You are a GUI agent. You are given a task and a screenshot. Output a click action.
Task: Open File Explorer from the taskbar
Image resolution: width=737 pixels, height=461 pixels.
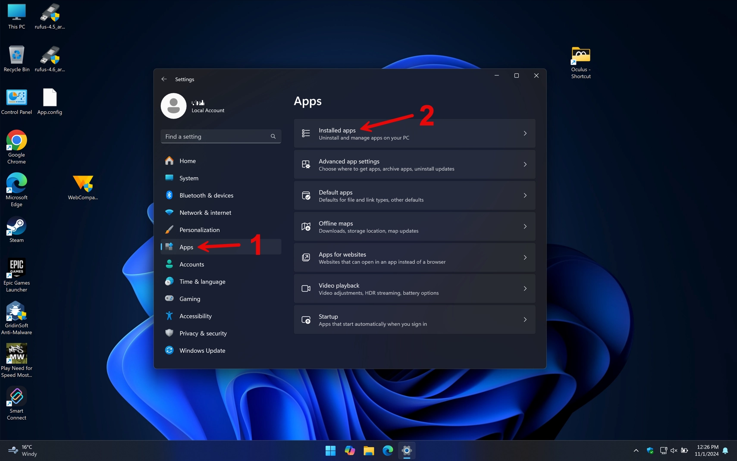click(368, 450)
